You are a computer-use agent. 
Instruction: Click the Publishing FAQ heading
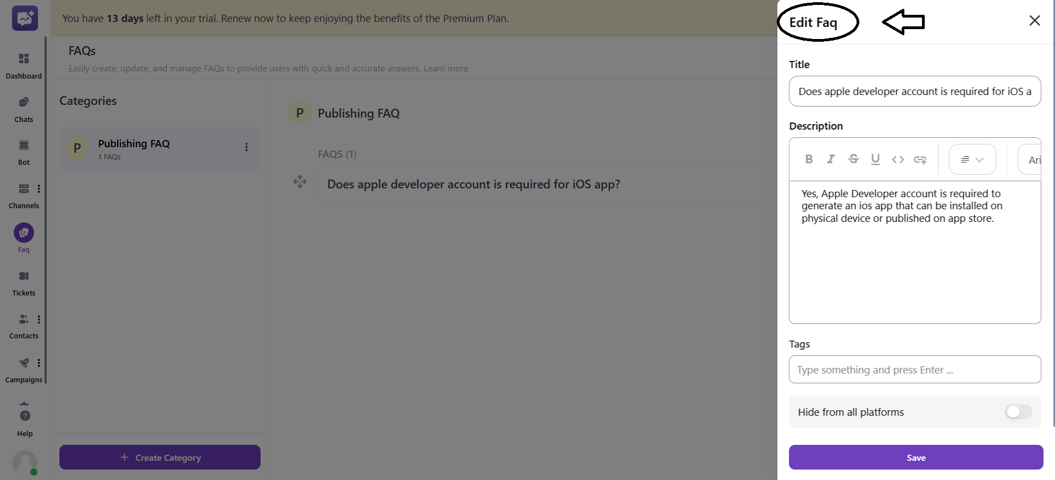[x=358, y=113]
